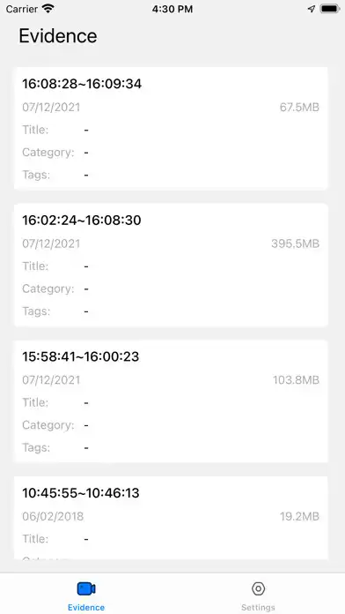Open recording 16:08:28~16:09:34
The width and height of the screenshot is (345, 614).
171,129
